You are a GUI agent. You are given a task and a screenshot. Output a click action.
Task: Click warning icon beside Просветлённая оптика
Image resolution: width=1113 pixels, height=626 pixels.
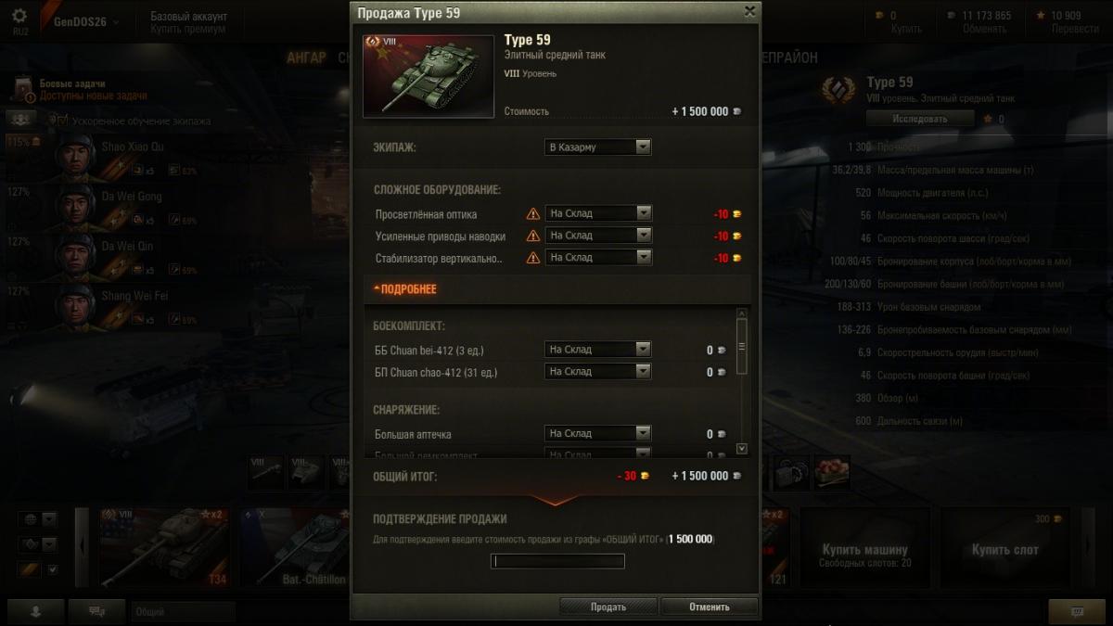pyautogui.click(x=532, y=213)
